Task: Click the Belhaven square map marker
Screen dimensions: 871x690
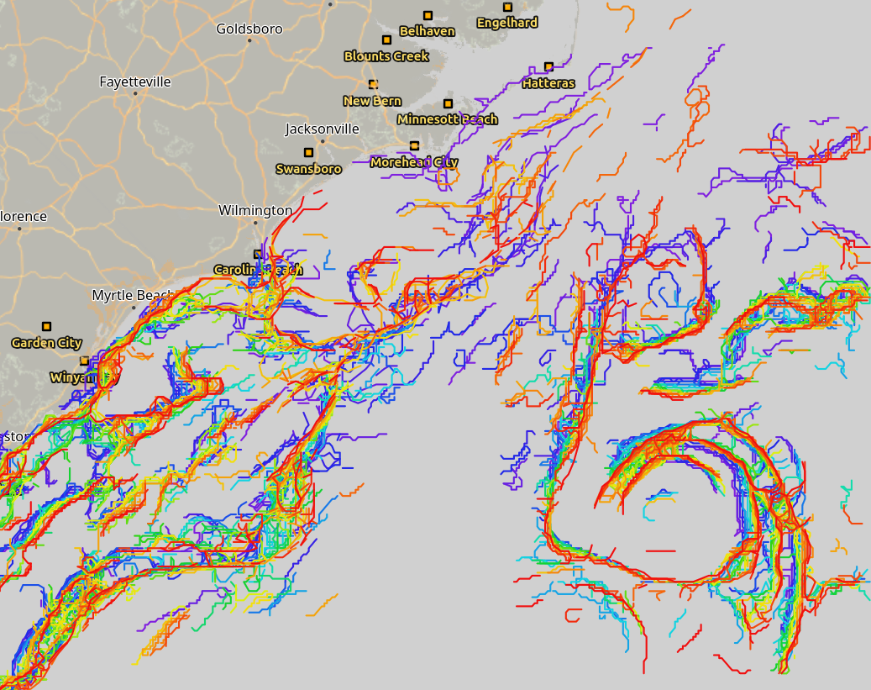Action: click(428, 16)
